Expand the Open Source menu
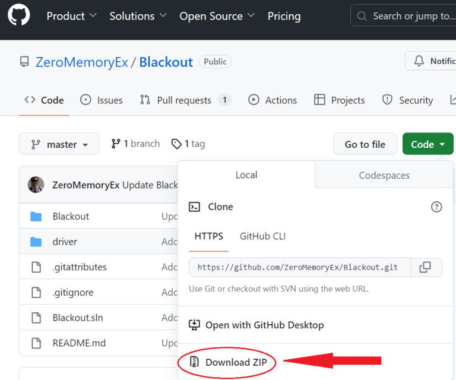Viewport: 456px width, 380px height. point(217,16)
